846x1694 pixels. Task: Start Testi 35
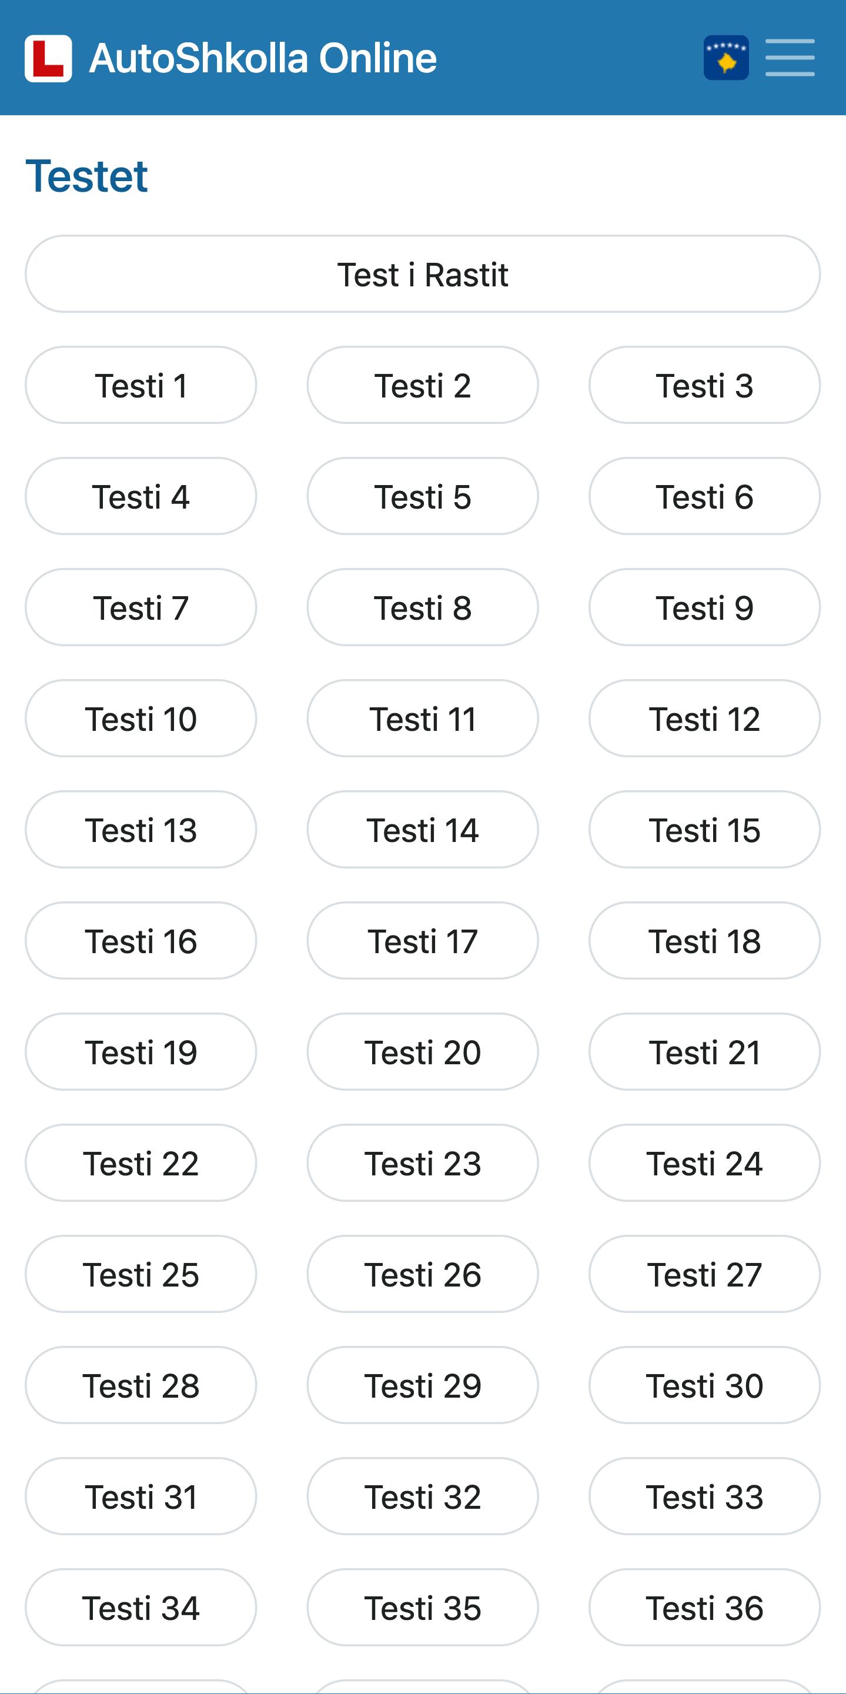(x=423, y=1608)
